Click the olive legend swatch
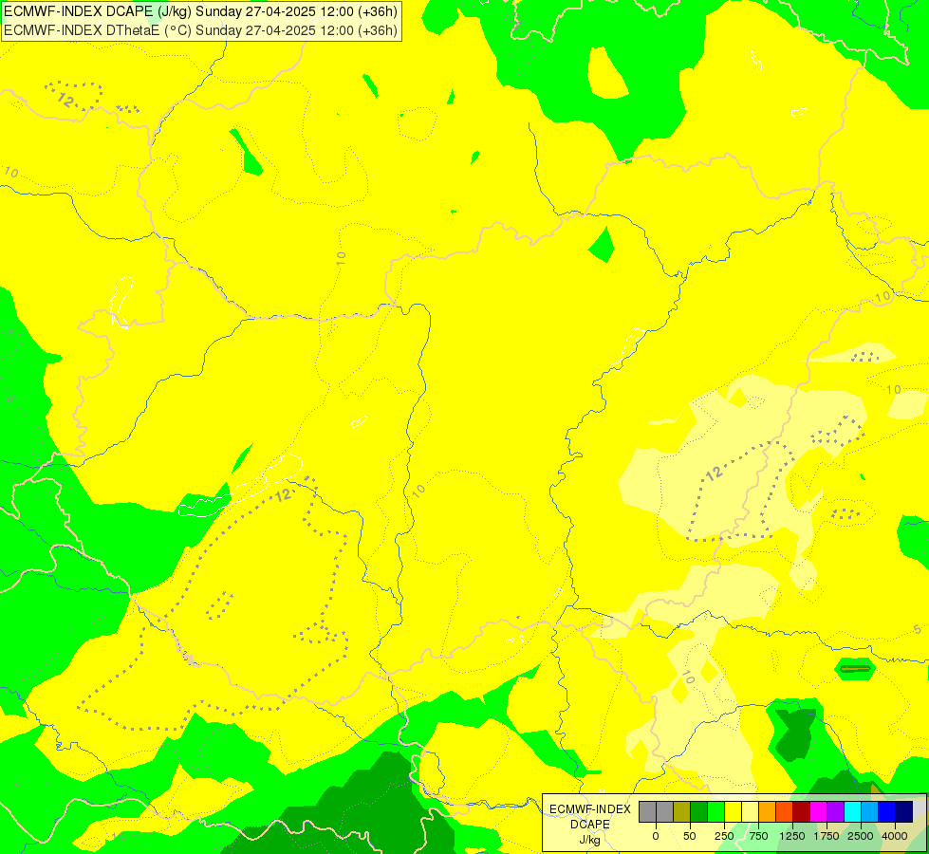The image size is (929, 854). (682, 811)
